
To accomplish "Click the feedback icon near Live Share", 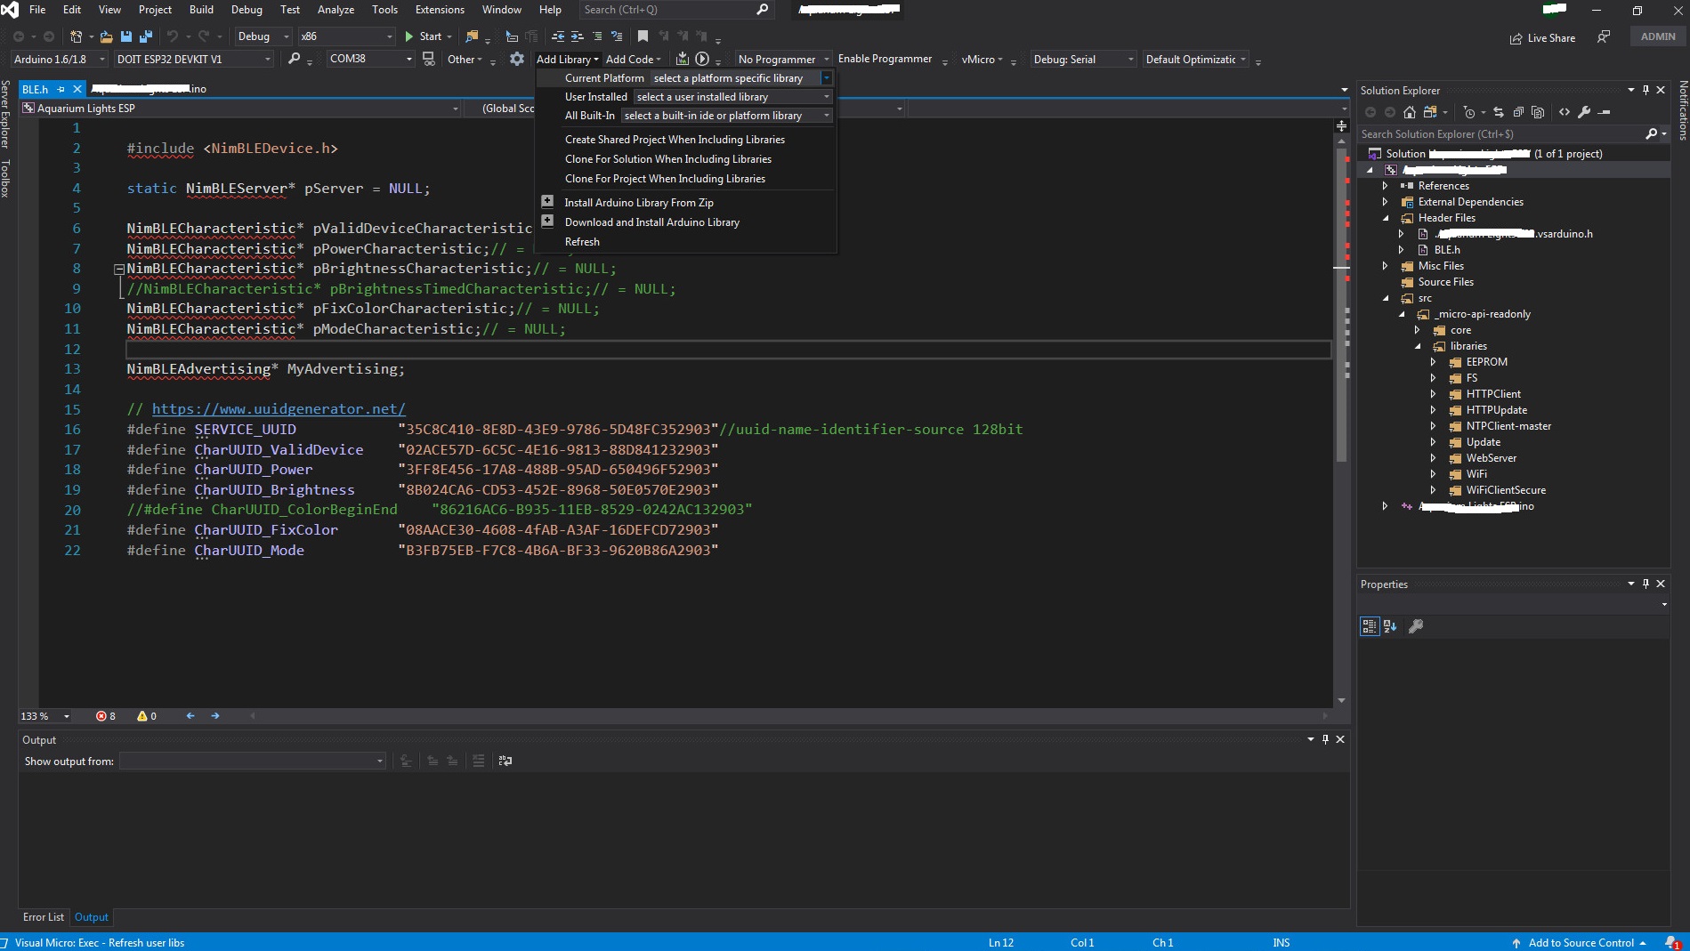I will click(1603, 37).
